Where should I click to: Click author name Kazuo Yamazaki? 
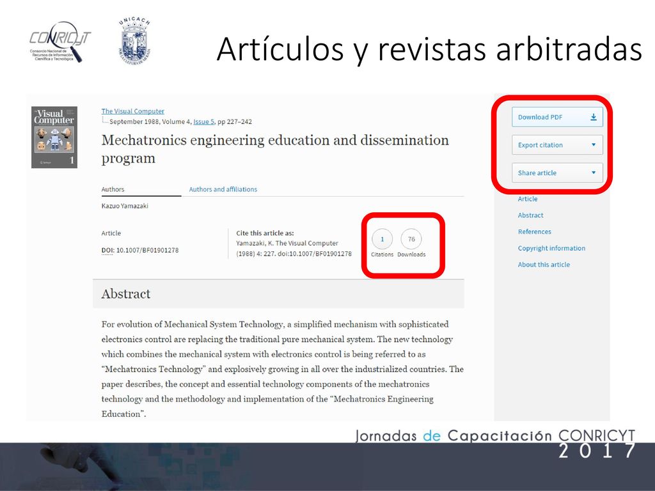click(125, 206)
